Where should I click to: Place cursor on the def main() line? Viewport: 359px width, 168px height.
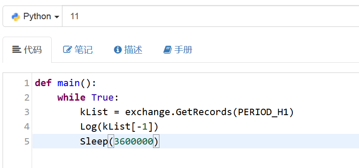click(x=65, y=83)
